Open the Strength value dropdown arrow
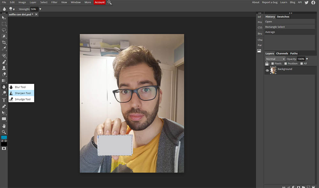The height and width of the screenshot is (188, 319). (40, 9)
